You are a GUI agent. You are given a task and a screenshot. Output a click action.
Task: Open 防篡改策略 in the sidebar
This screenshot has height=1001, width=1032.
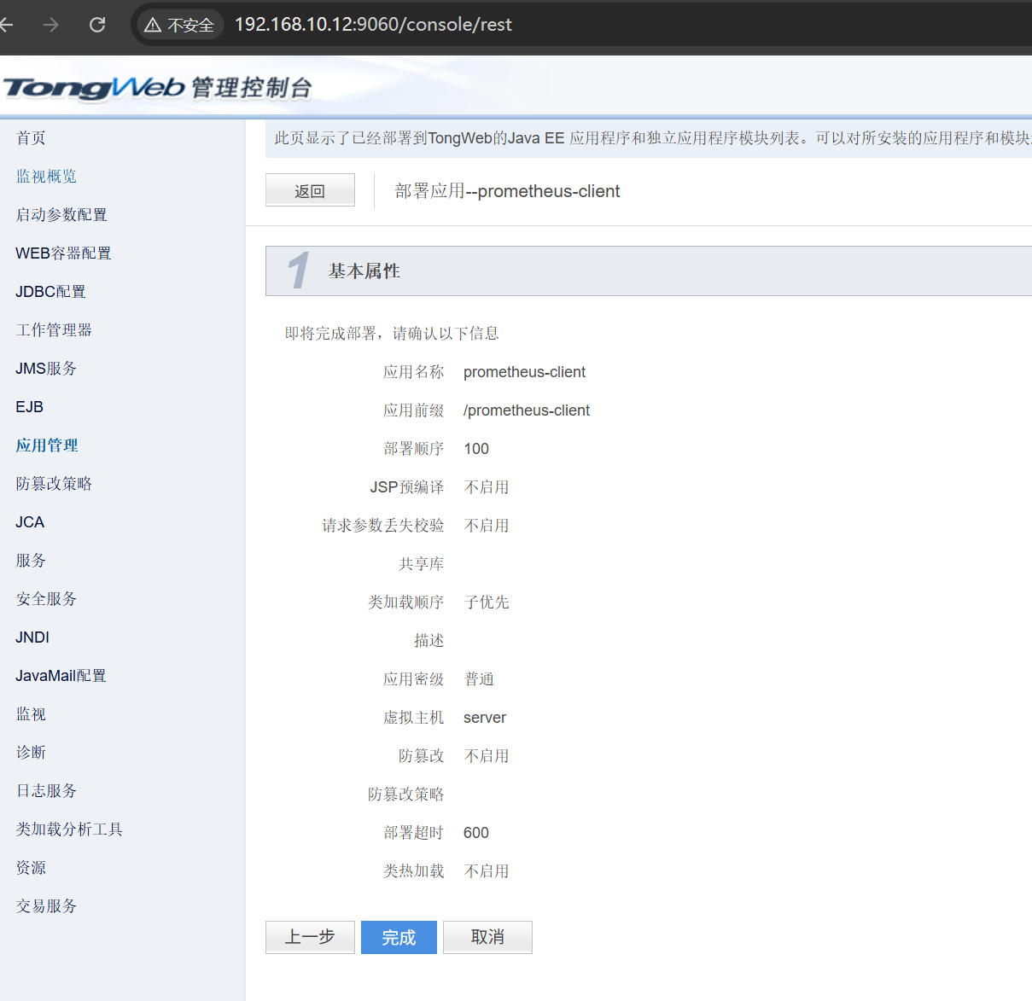(x=54, y=484)
